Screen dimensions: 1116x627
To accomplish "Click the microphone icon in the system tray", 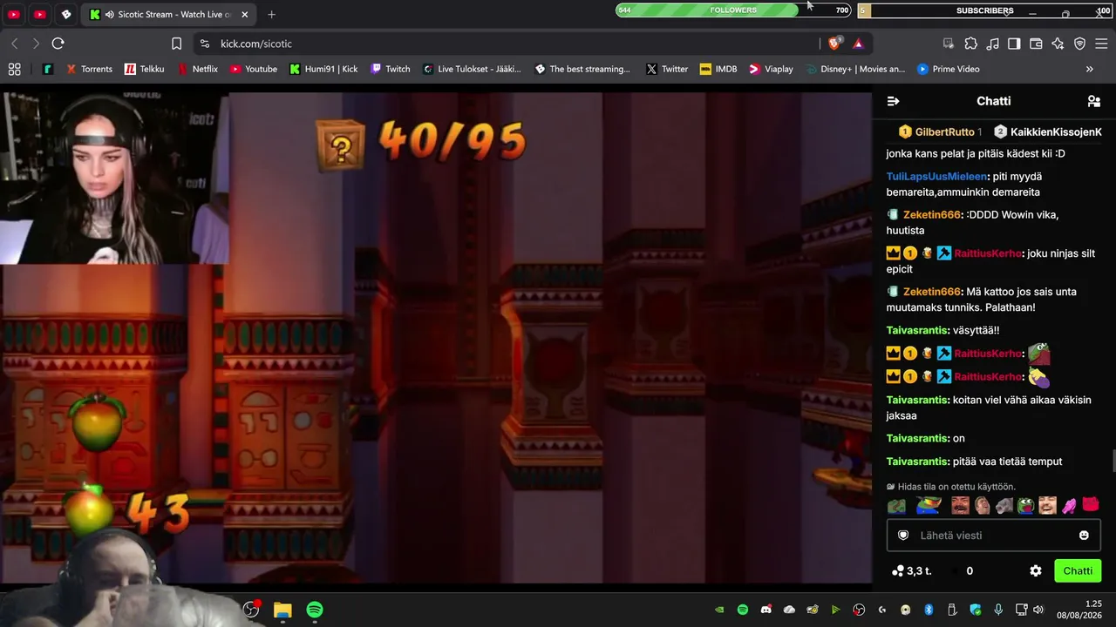I will tap(998, 610).
